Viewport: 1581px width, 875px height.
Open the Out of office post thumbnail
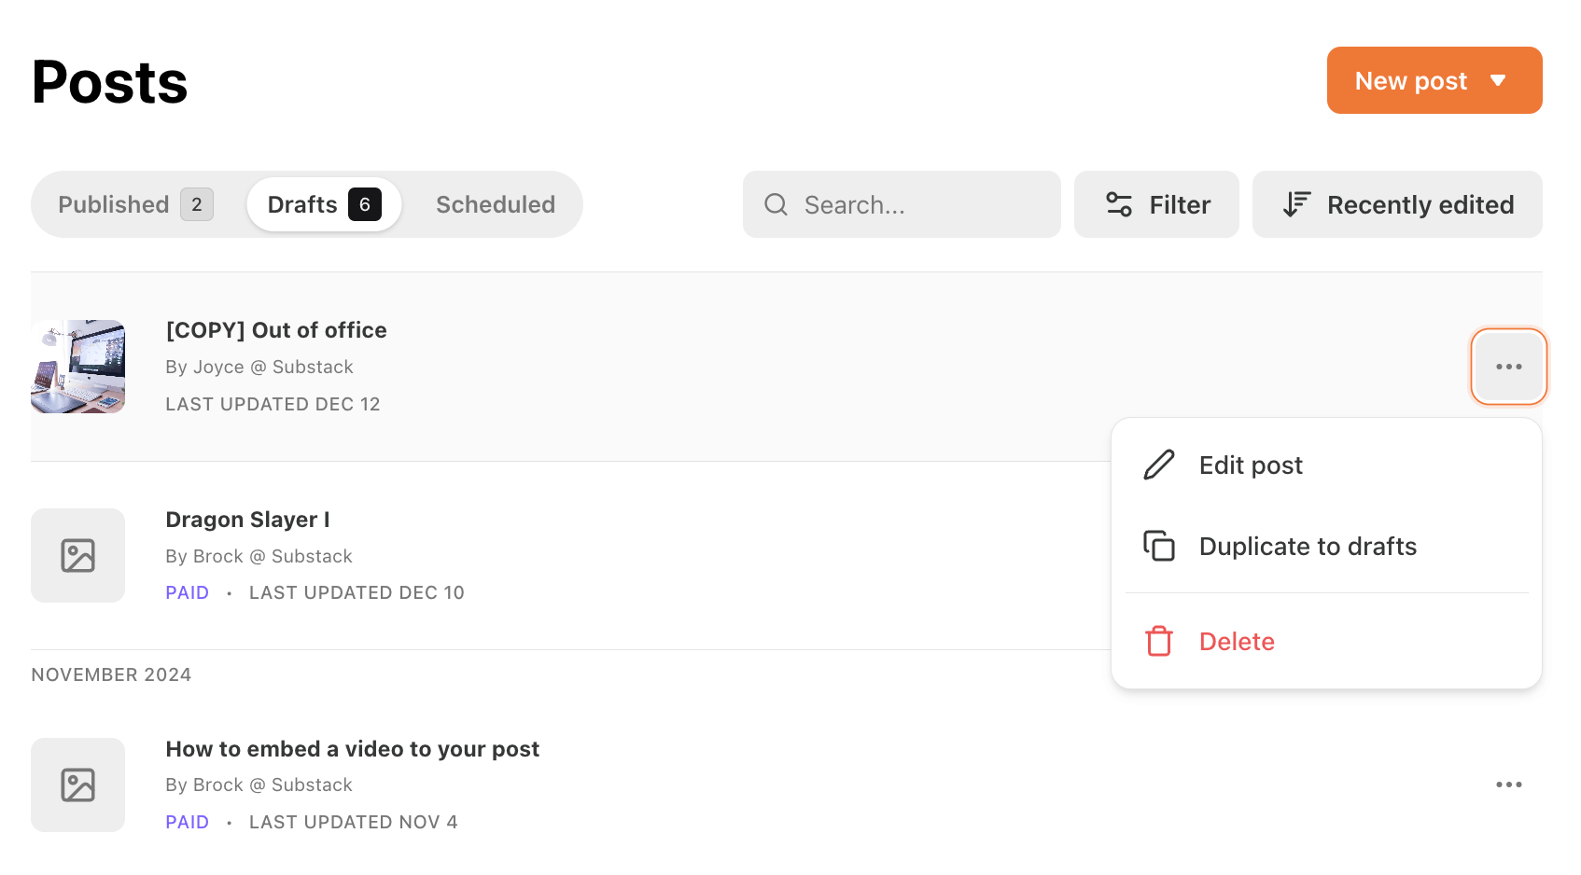click(77, 367)
